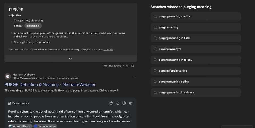Search purging meaning in hindi
This screenshot has width=255, height=128.
coord(196,38)
